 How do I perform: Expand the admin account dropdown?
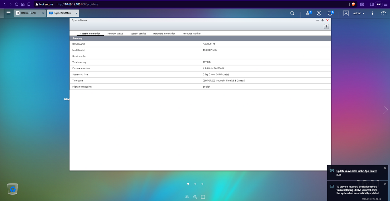(359, 13)
